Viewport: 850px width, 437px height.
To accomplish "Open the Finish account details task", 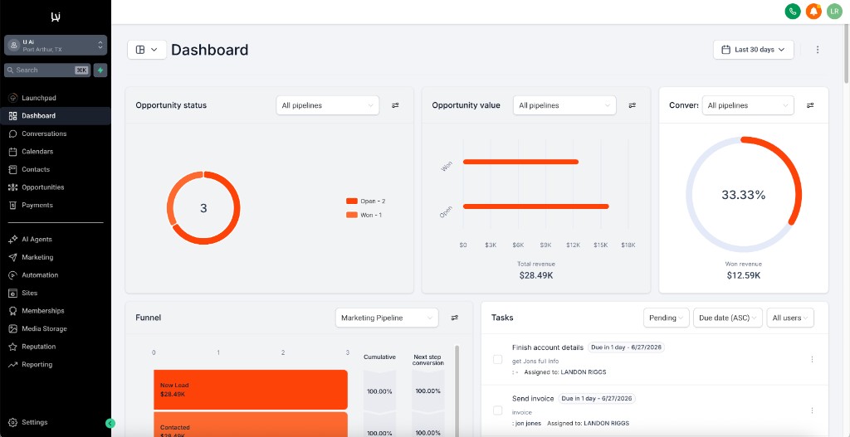I will pos(548,347).
